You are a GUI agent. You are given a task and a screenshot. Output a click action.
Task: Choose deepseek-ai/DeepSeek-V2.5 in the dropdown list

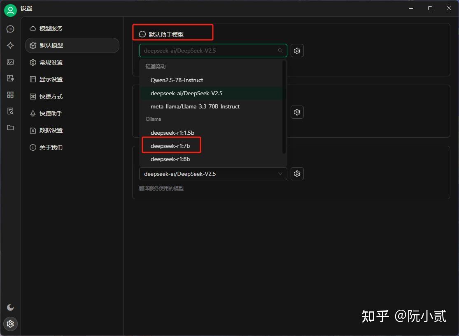click(211, 93)
